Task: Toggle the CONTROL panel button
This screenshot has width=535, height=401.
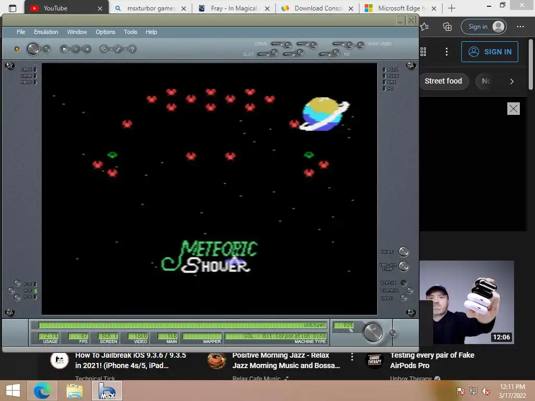Action: (x=410, y=290)
